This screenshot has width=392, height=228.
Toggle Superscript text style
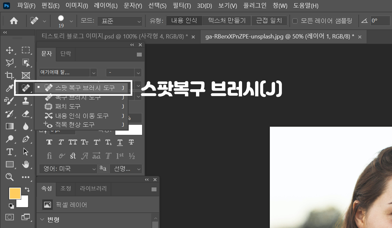97,142
